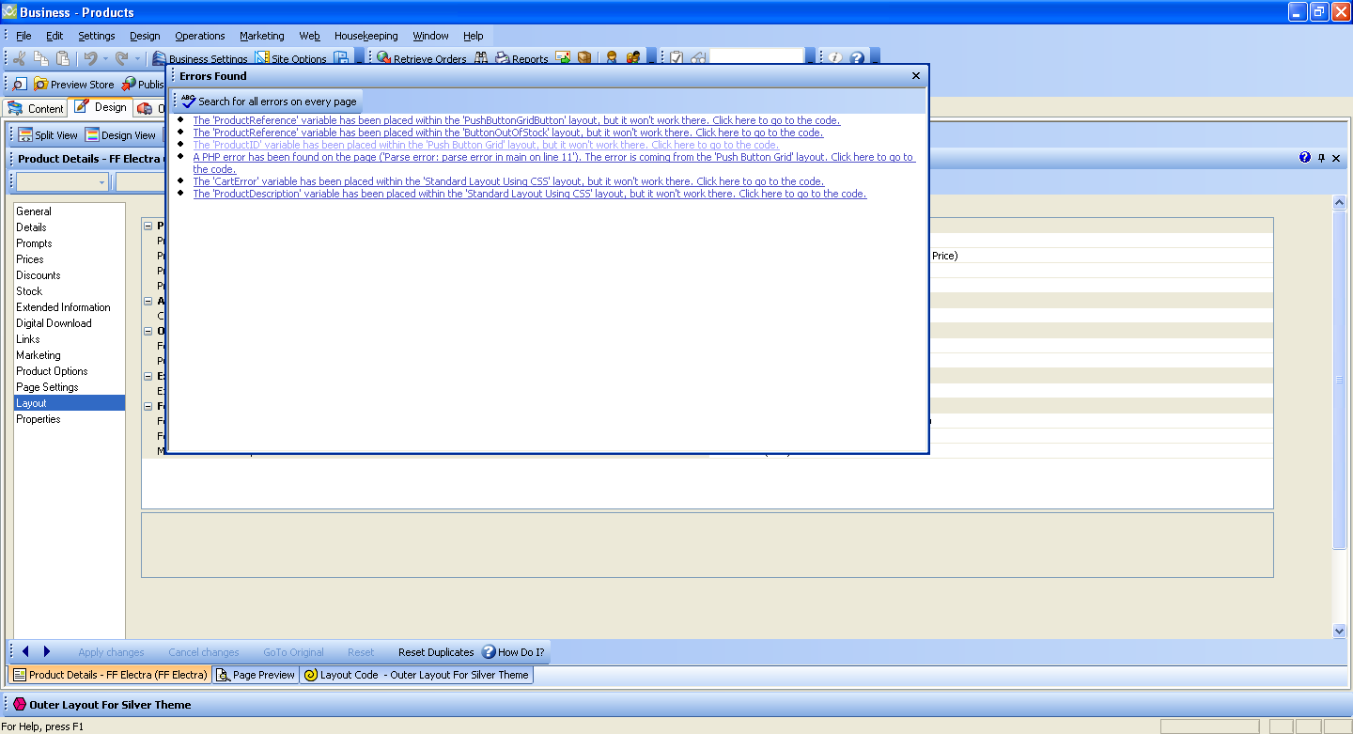Click Search for all errors on every page
The height and width of the screenshot is (734, 1353).
click(x=268, y=102)
